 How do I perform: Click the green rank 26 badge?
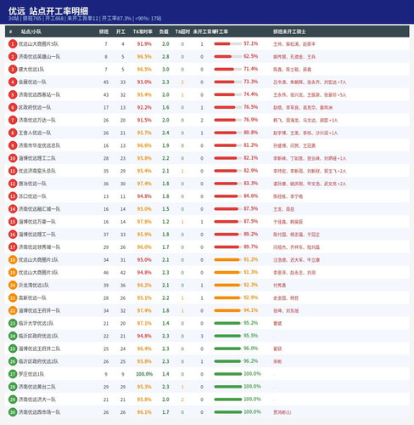(13, 361)
